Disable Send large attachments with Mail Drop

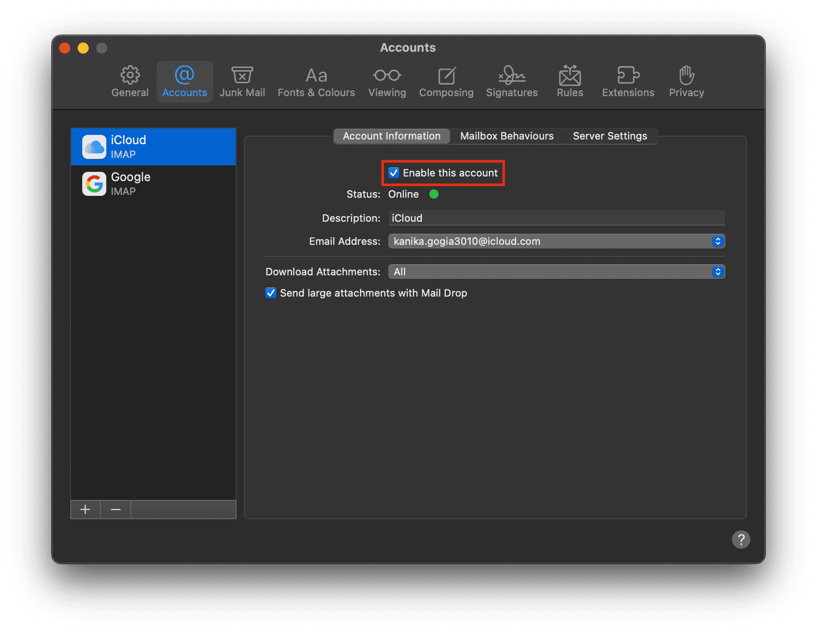(271, 293)
